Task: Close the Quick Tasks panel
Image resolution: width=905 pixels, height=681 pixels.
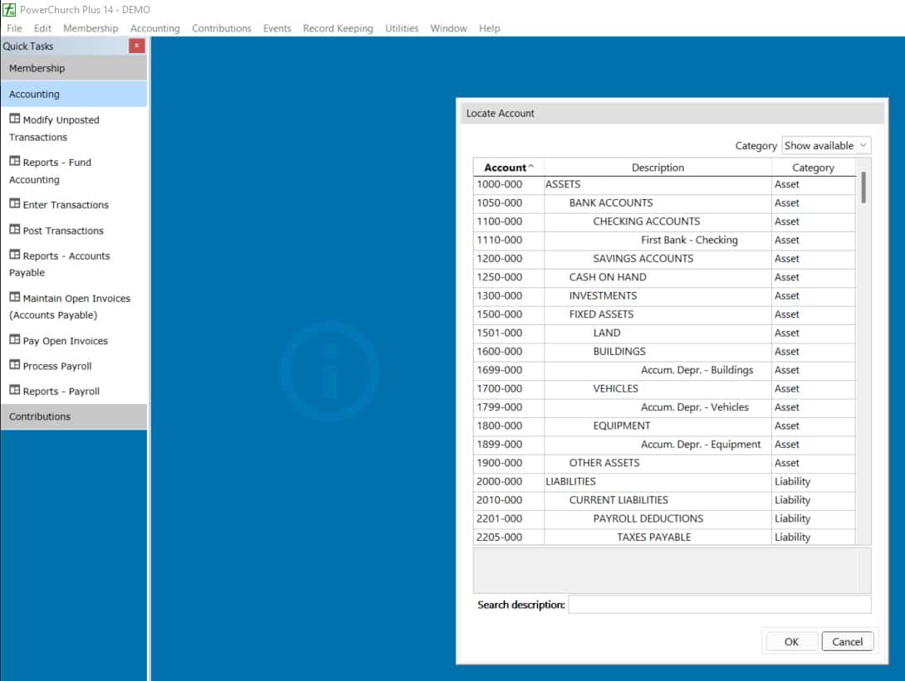Action: 137,46
